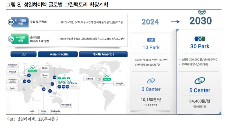This screenshot has width=229, height=129.
Task: Click the figure title "그림 8. 성일하이텍"
Action: [57, 4]
